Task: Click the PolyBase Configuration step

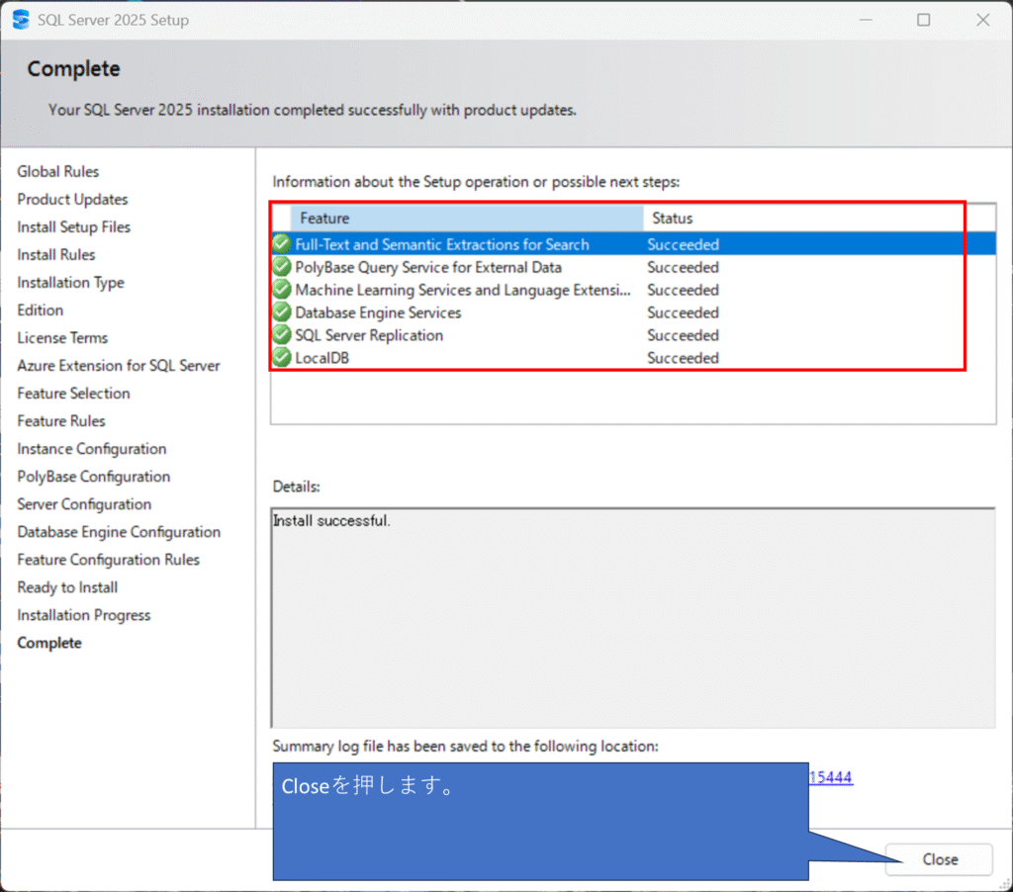Action: (x=94, y=477)
